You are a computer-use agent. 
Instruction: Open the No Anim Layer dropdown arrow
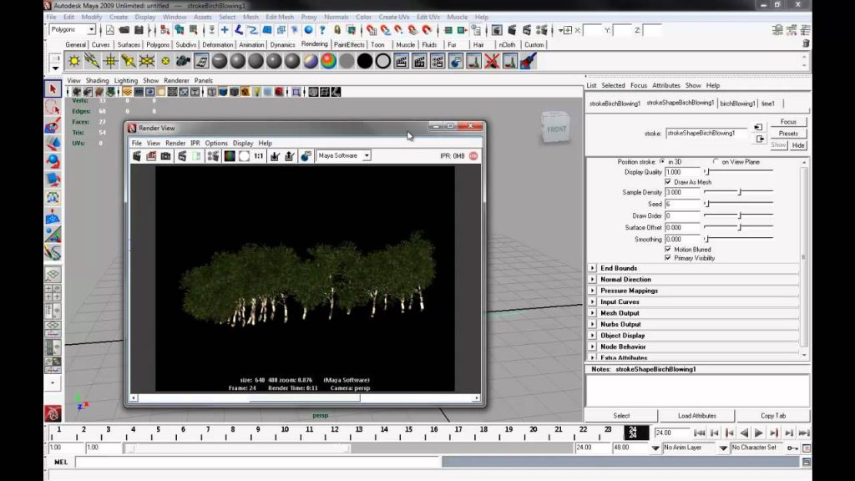pyautogui.click(x=723, y=448)
